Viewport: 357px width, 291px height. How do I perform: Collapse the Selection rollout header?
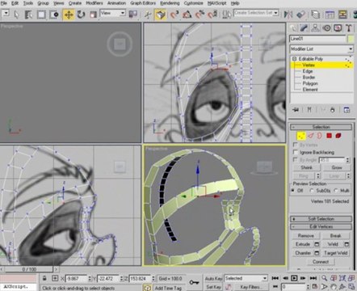pos(321,127)
